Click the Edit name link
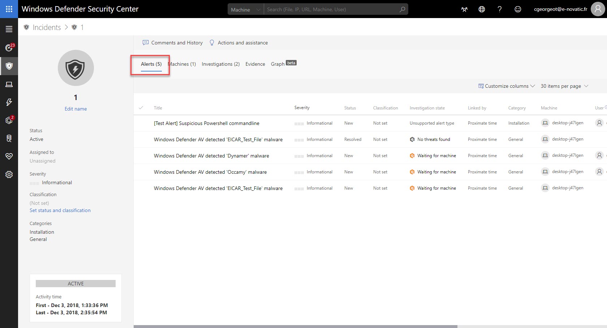This screenshot has height=328, width=607. point(76,109)
